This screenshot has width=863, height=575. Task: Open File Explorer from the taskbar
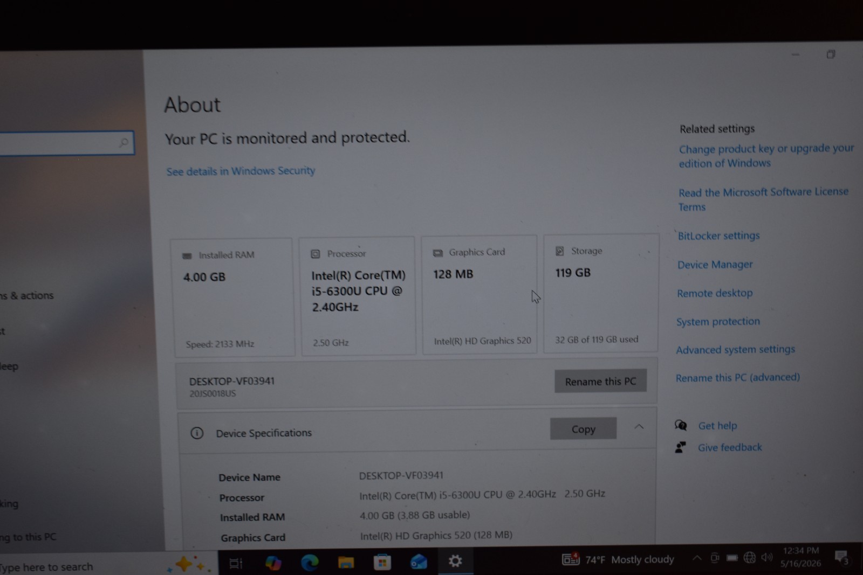(346, 562)
